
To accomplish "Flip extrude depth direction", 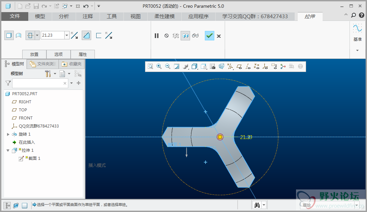I will click(x=75, y=35).
